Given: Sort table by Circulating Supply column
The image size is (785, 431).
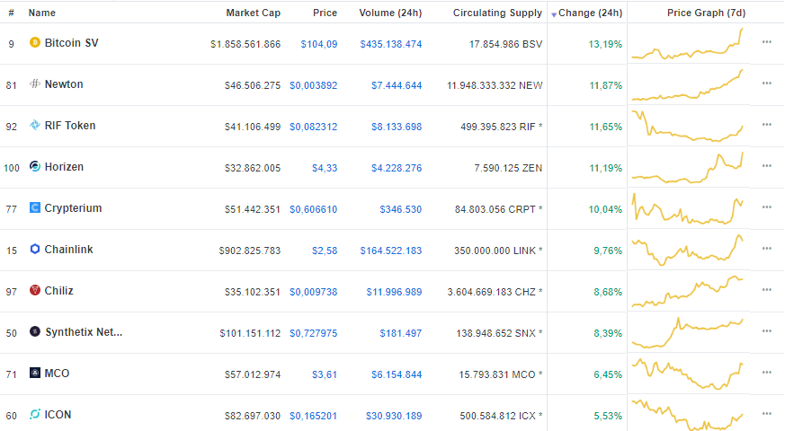Looking at the screenshot, I should tap(497, 13).
